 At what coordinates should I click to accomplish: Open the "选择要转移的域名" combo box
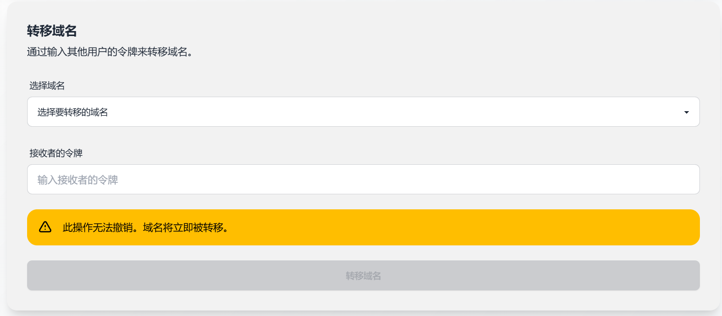coord(363,112)
